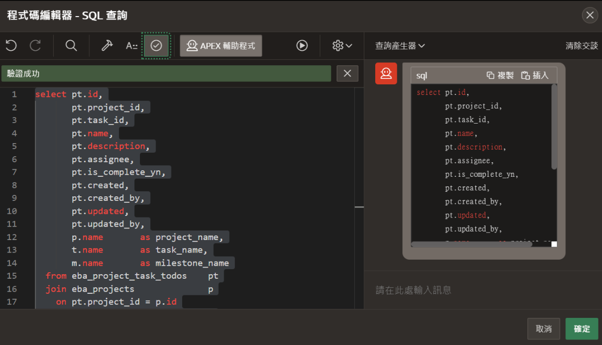Open the APEX 輔助程式 assistant

click(x=221, y=46)
